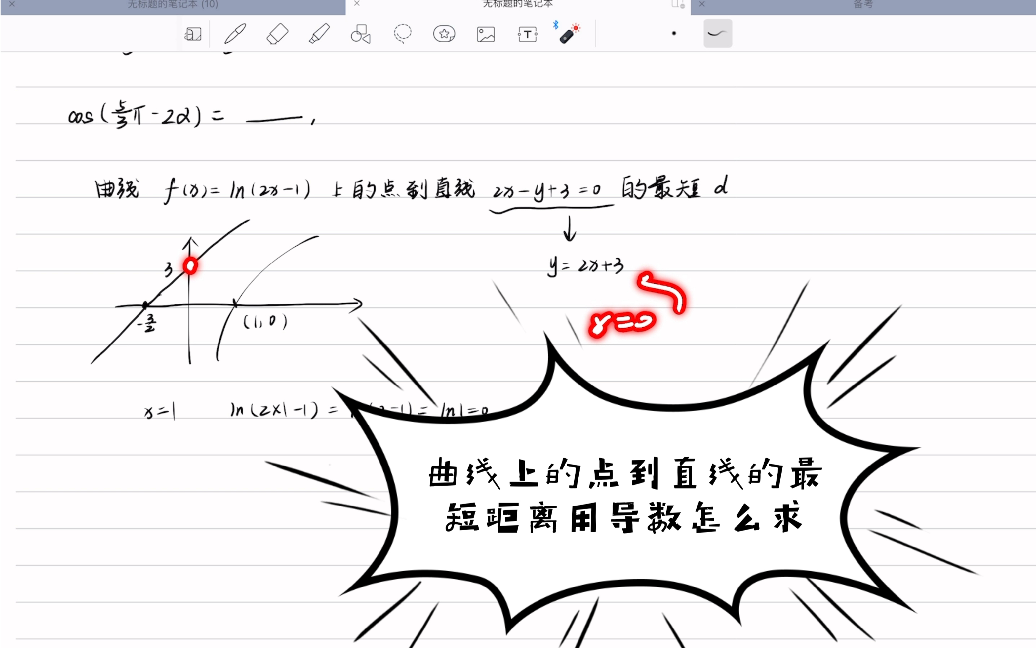This screenshot has height=648, width=1036.
Task: Select the stroke thickness preset
Action: click(x=718, y=33)
